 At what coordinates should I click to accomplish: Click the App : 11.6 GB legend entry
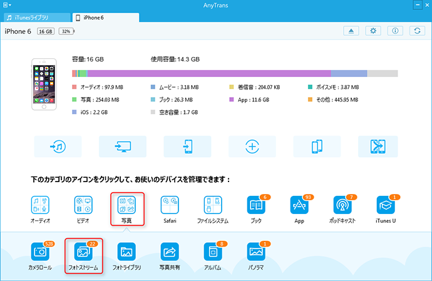click(249, 100)
